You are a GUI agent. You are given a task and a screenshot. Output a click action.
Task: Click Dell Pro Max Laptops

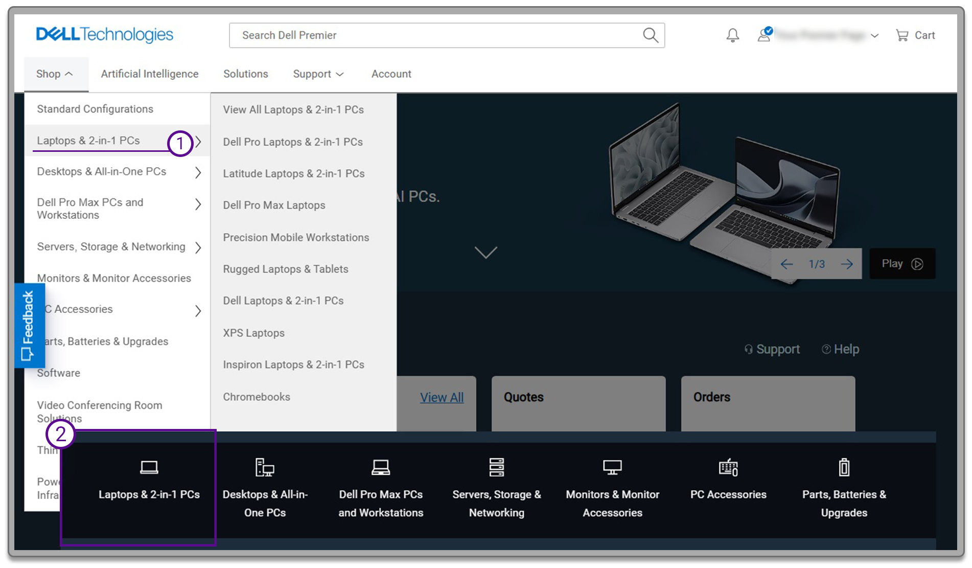pos(274,206)
